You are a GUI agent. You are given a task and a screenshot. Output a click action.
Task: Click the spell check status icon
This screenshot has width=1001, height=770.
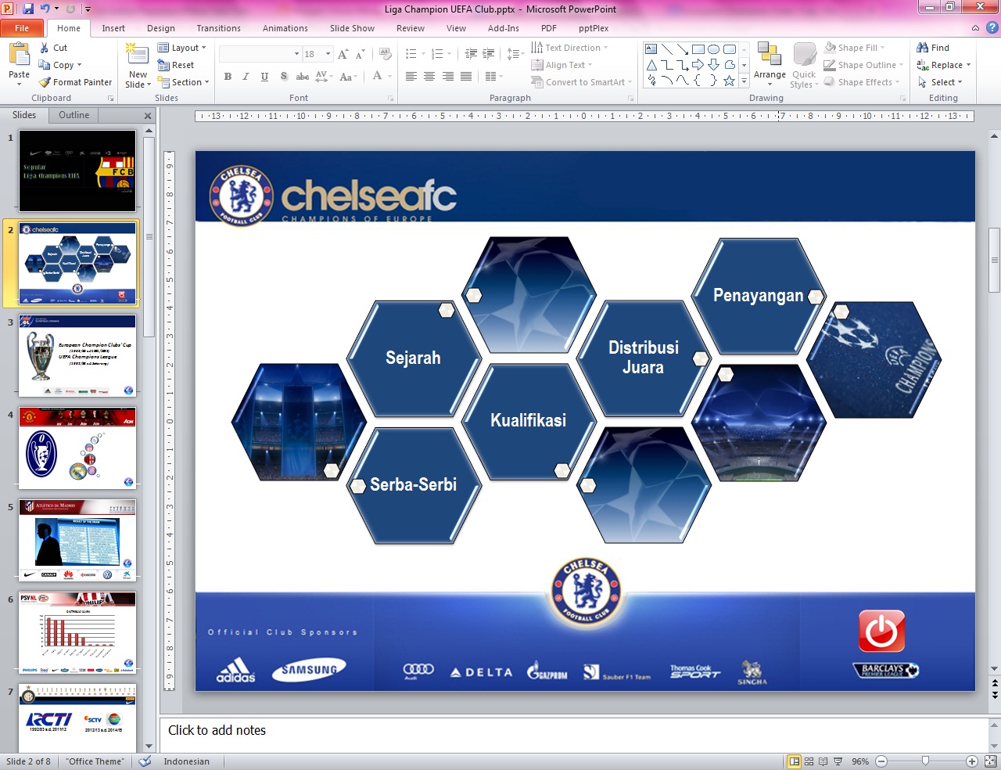click(145, 761)
